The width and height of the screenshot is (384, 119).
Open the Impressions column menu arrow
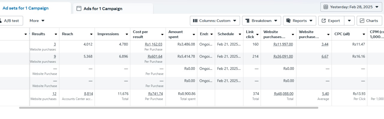pos(127,34)
